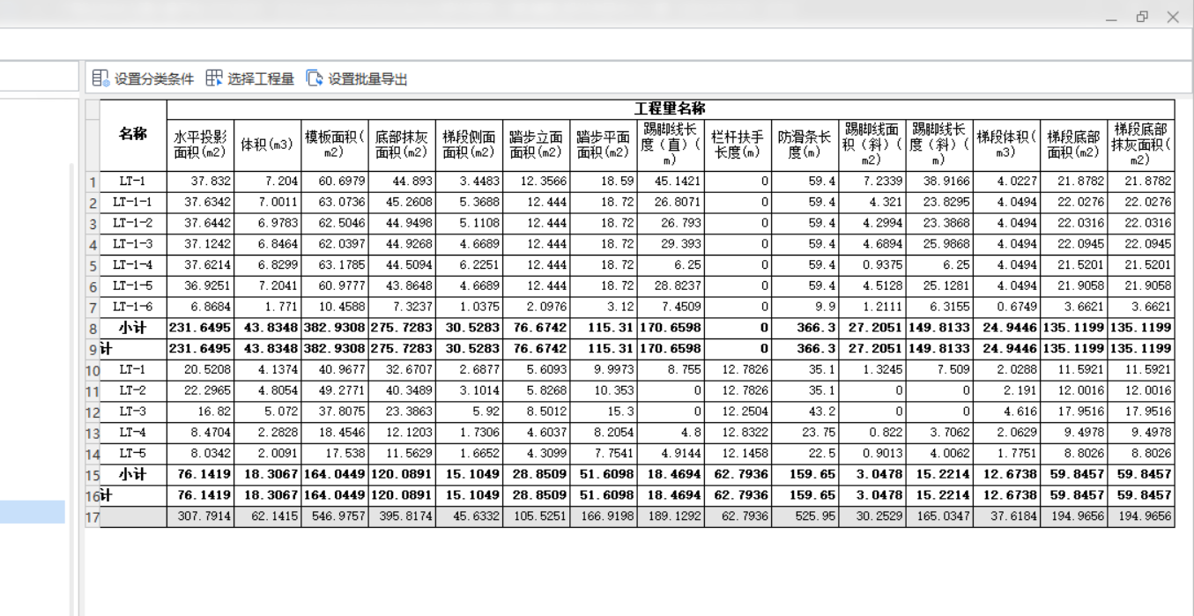
Task: Open 选择工程量 button label
Action: tap(261, 79)
